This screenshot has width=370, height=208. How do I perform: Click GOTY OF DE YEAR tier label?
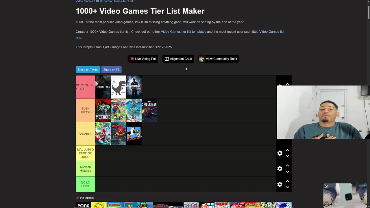[85, 87]
